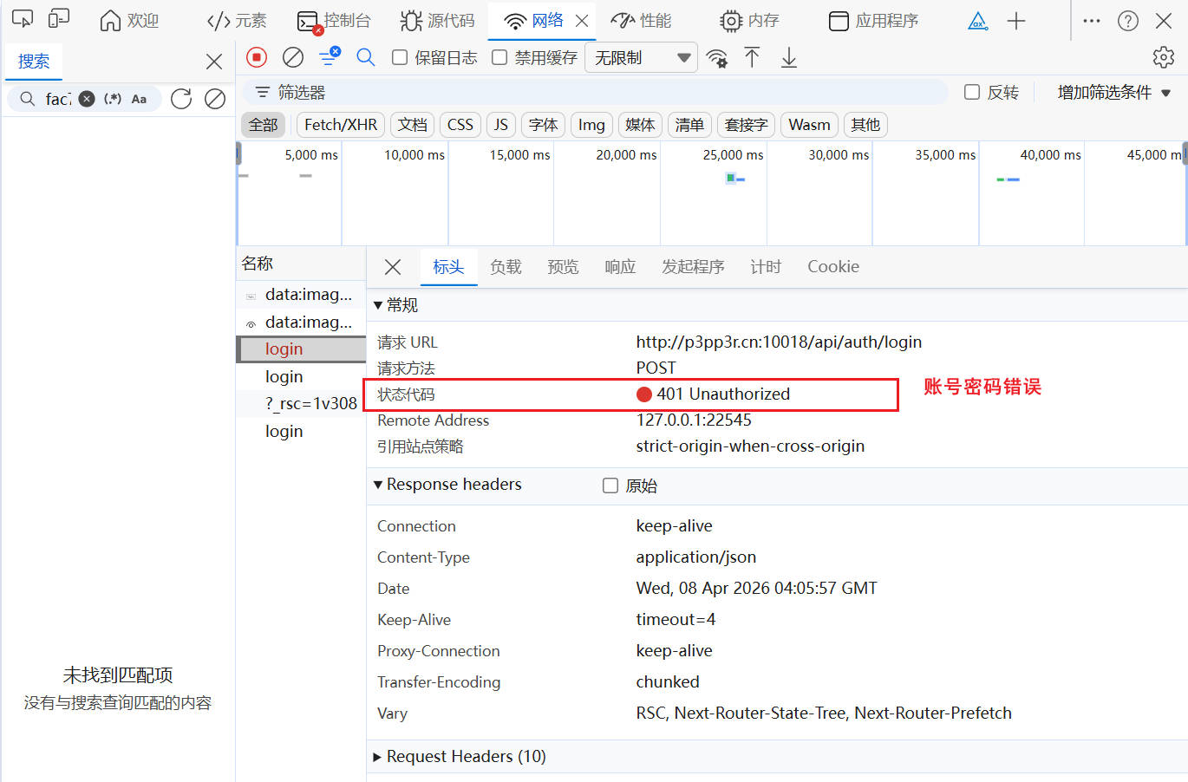The height and width of the screenshot is (782, 1188).
Task: Open 无限制 throttling dropdown
Action: pyautogui.click(x=642, y=58)
